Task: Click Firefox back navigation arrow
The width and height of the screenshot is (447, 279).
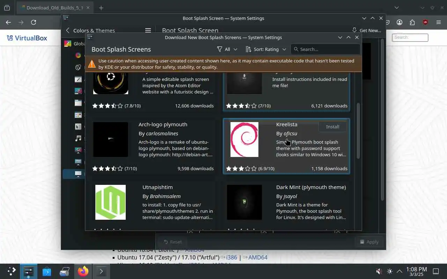Action: tap(8, 22)
